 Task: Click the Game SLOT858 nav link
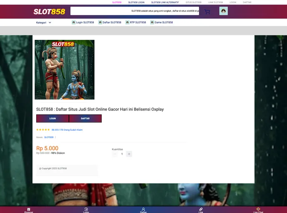click(x=164, y=22)
